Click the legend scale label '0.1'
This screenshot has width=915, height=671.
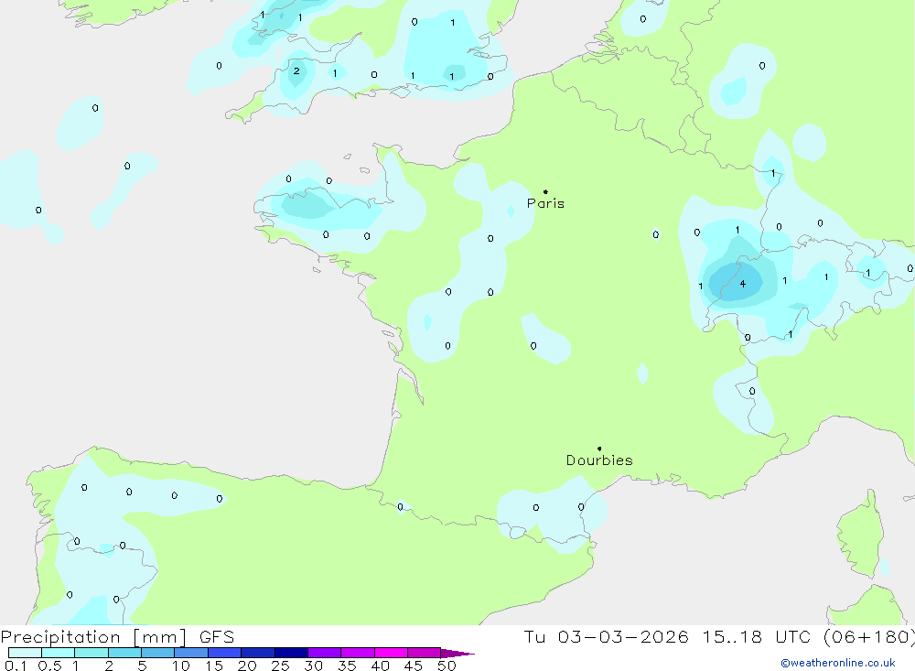click(16, 666)
